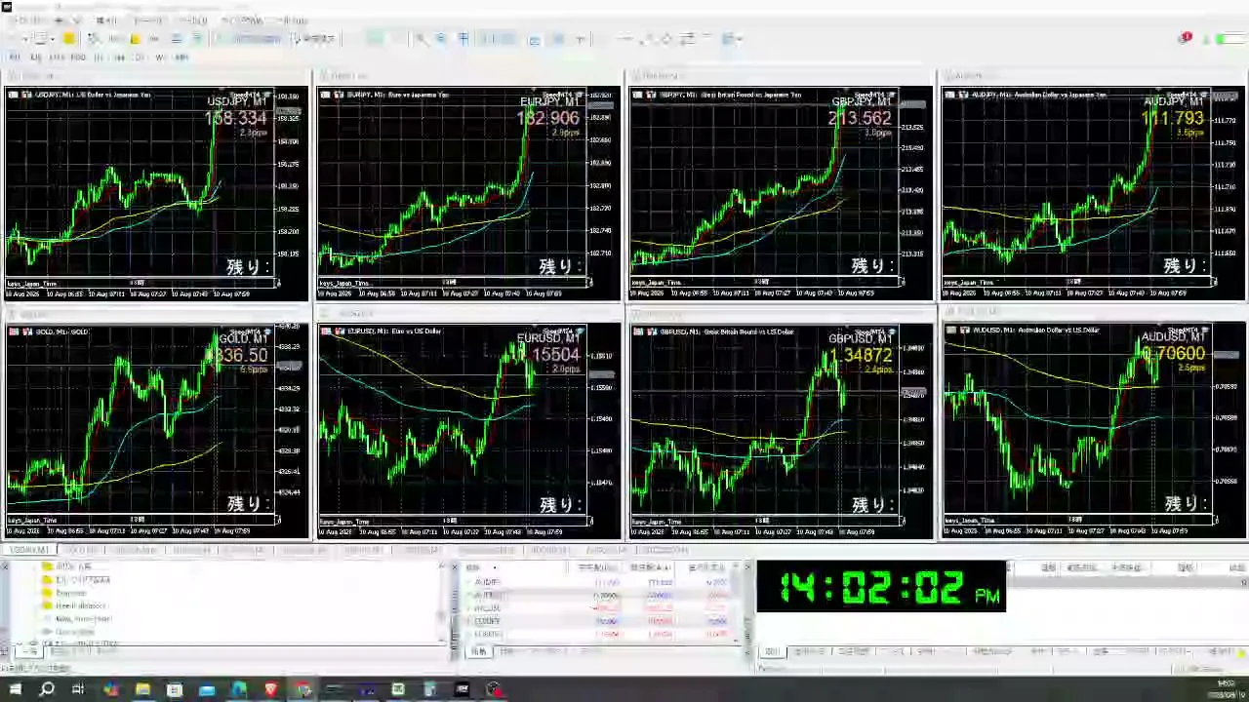Select the H4 timeframe button
1249x702 pixels.
tap(119, 58)
